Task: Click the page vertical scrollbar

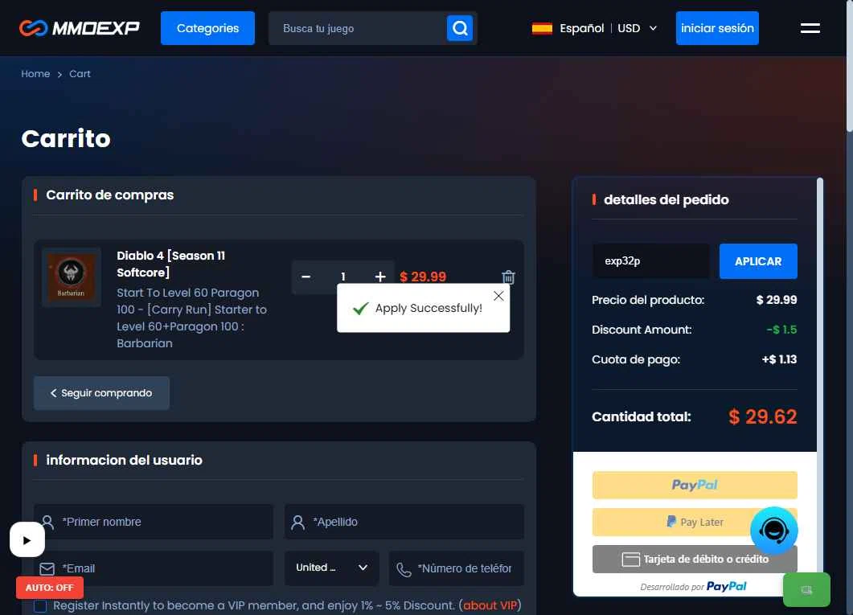Action: [x=849, y=65]
